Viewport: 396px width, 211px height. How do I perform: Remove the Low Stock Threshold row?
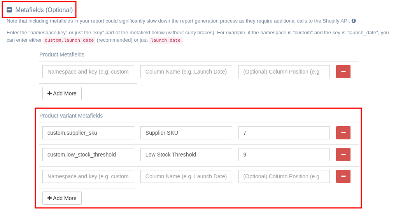[343, 155]
